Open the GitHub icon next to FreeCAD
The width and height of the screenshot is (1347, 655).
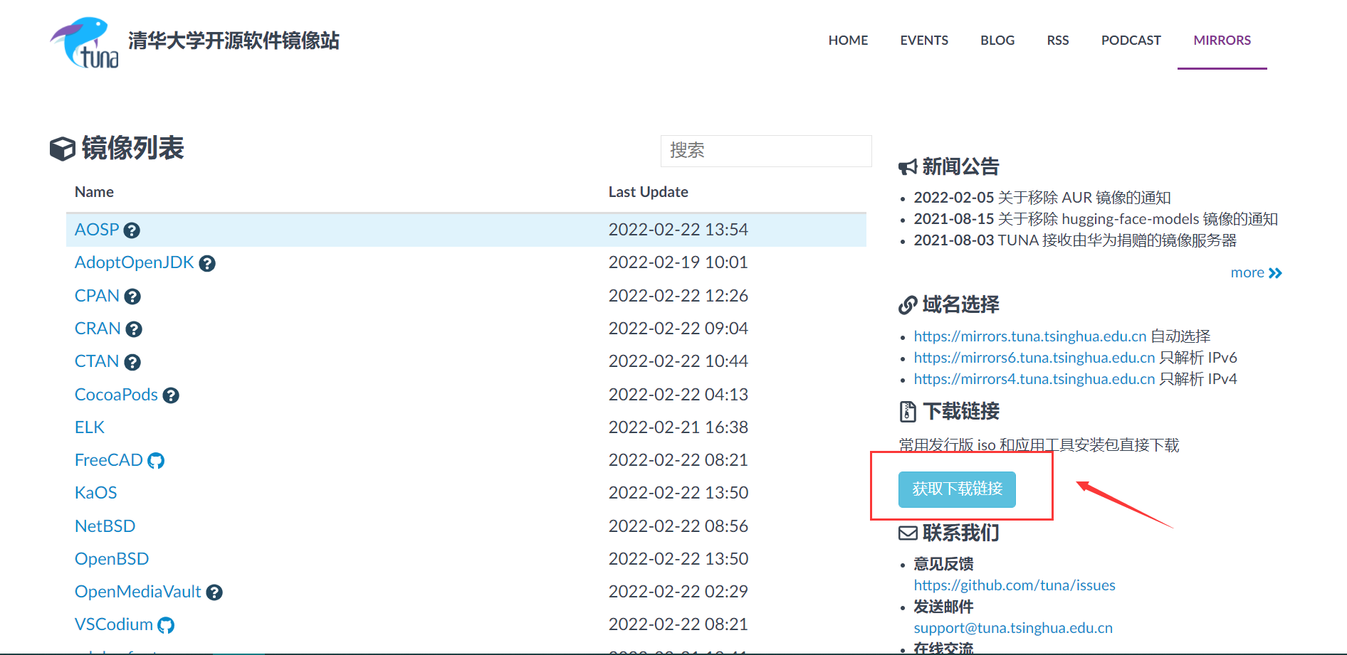(157, 461)
